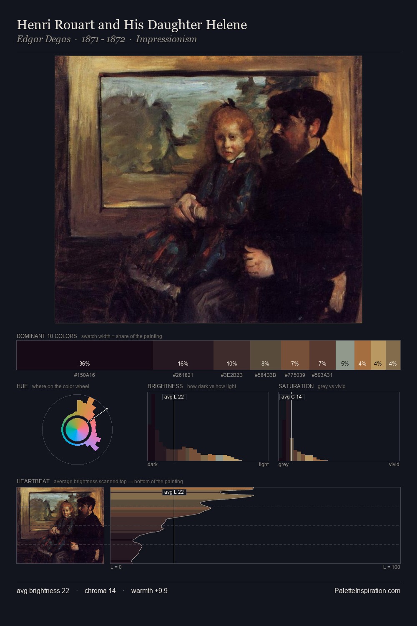
Task: Click the Heartbeat painting thumbnail
Action: (60, 525)
